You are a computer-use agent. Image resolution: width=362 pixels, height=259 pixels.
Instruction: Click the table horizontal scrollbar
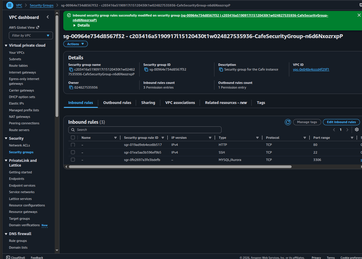click(180, 167)
